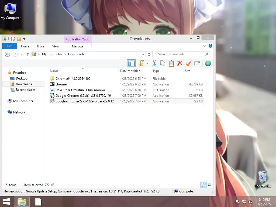Click the network tray icon

[x=244, y=202]
